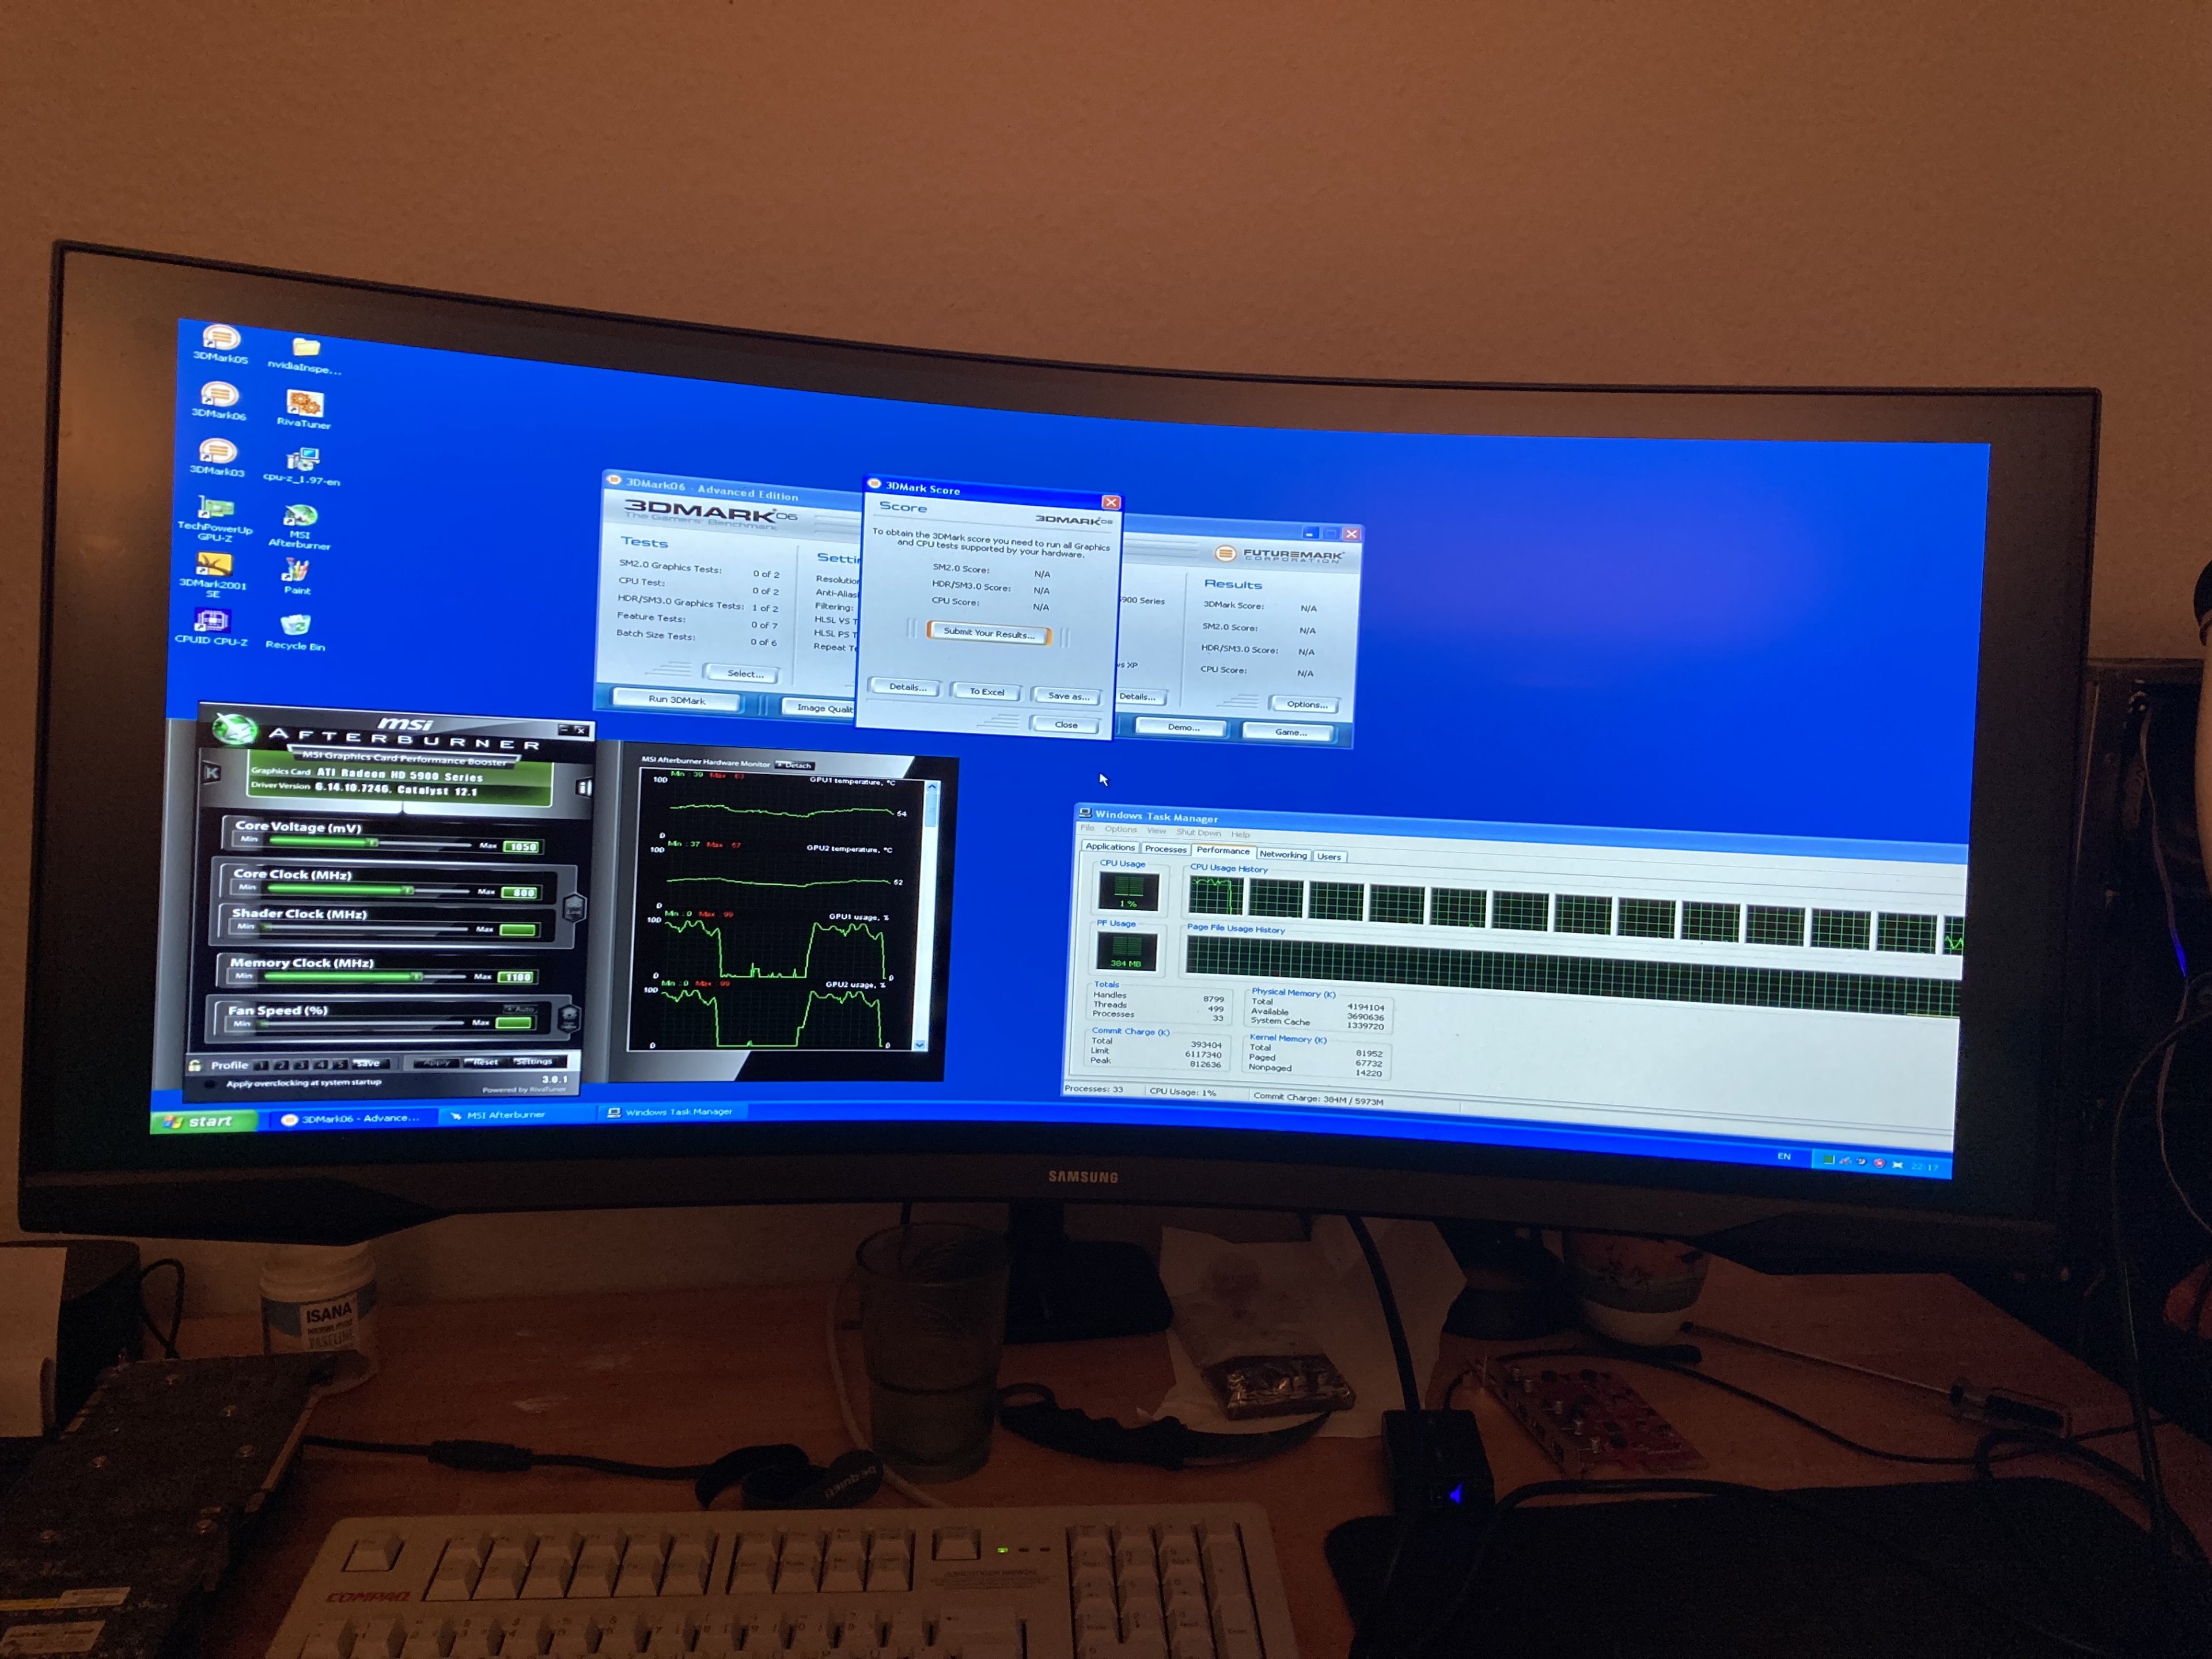Click Submit Your Results button

988,633
